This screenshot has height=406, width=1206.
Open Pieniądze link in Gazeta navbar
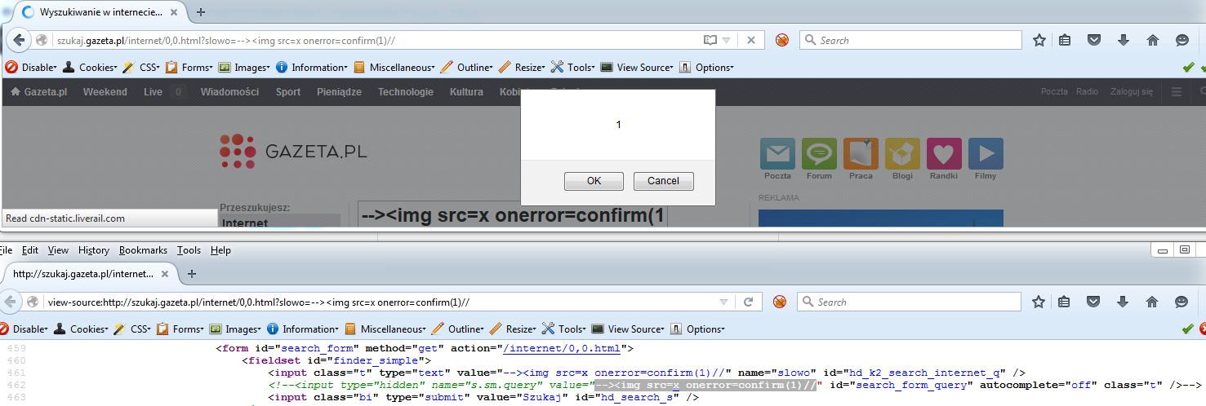coord(339,92)
